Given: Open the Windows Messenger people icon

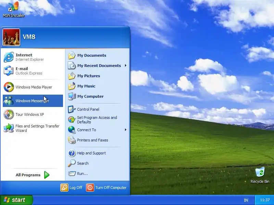Looking at the screenshot, I should point(9,100).
